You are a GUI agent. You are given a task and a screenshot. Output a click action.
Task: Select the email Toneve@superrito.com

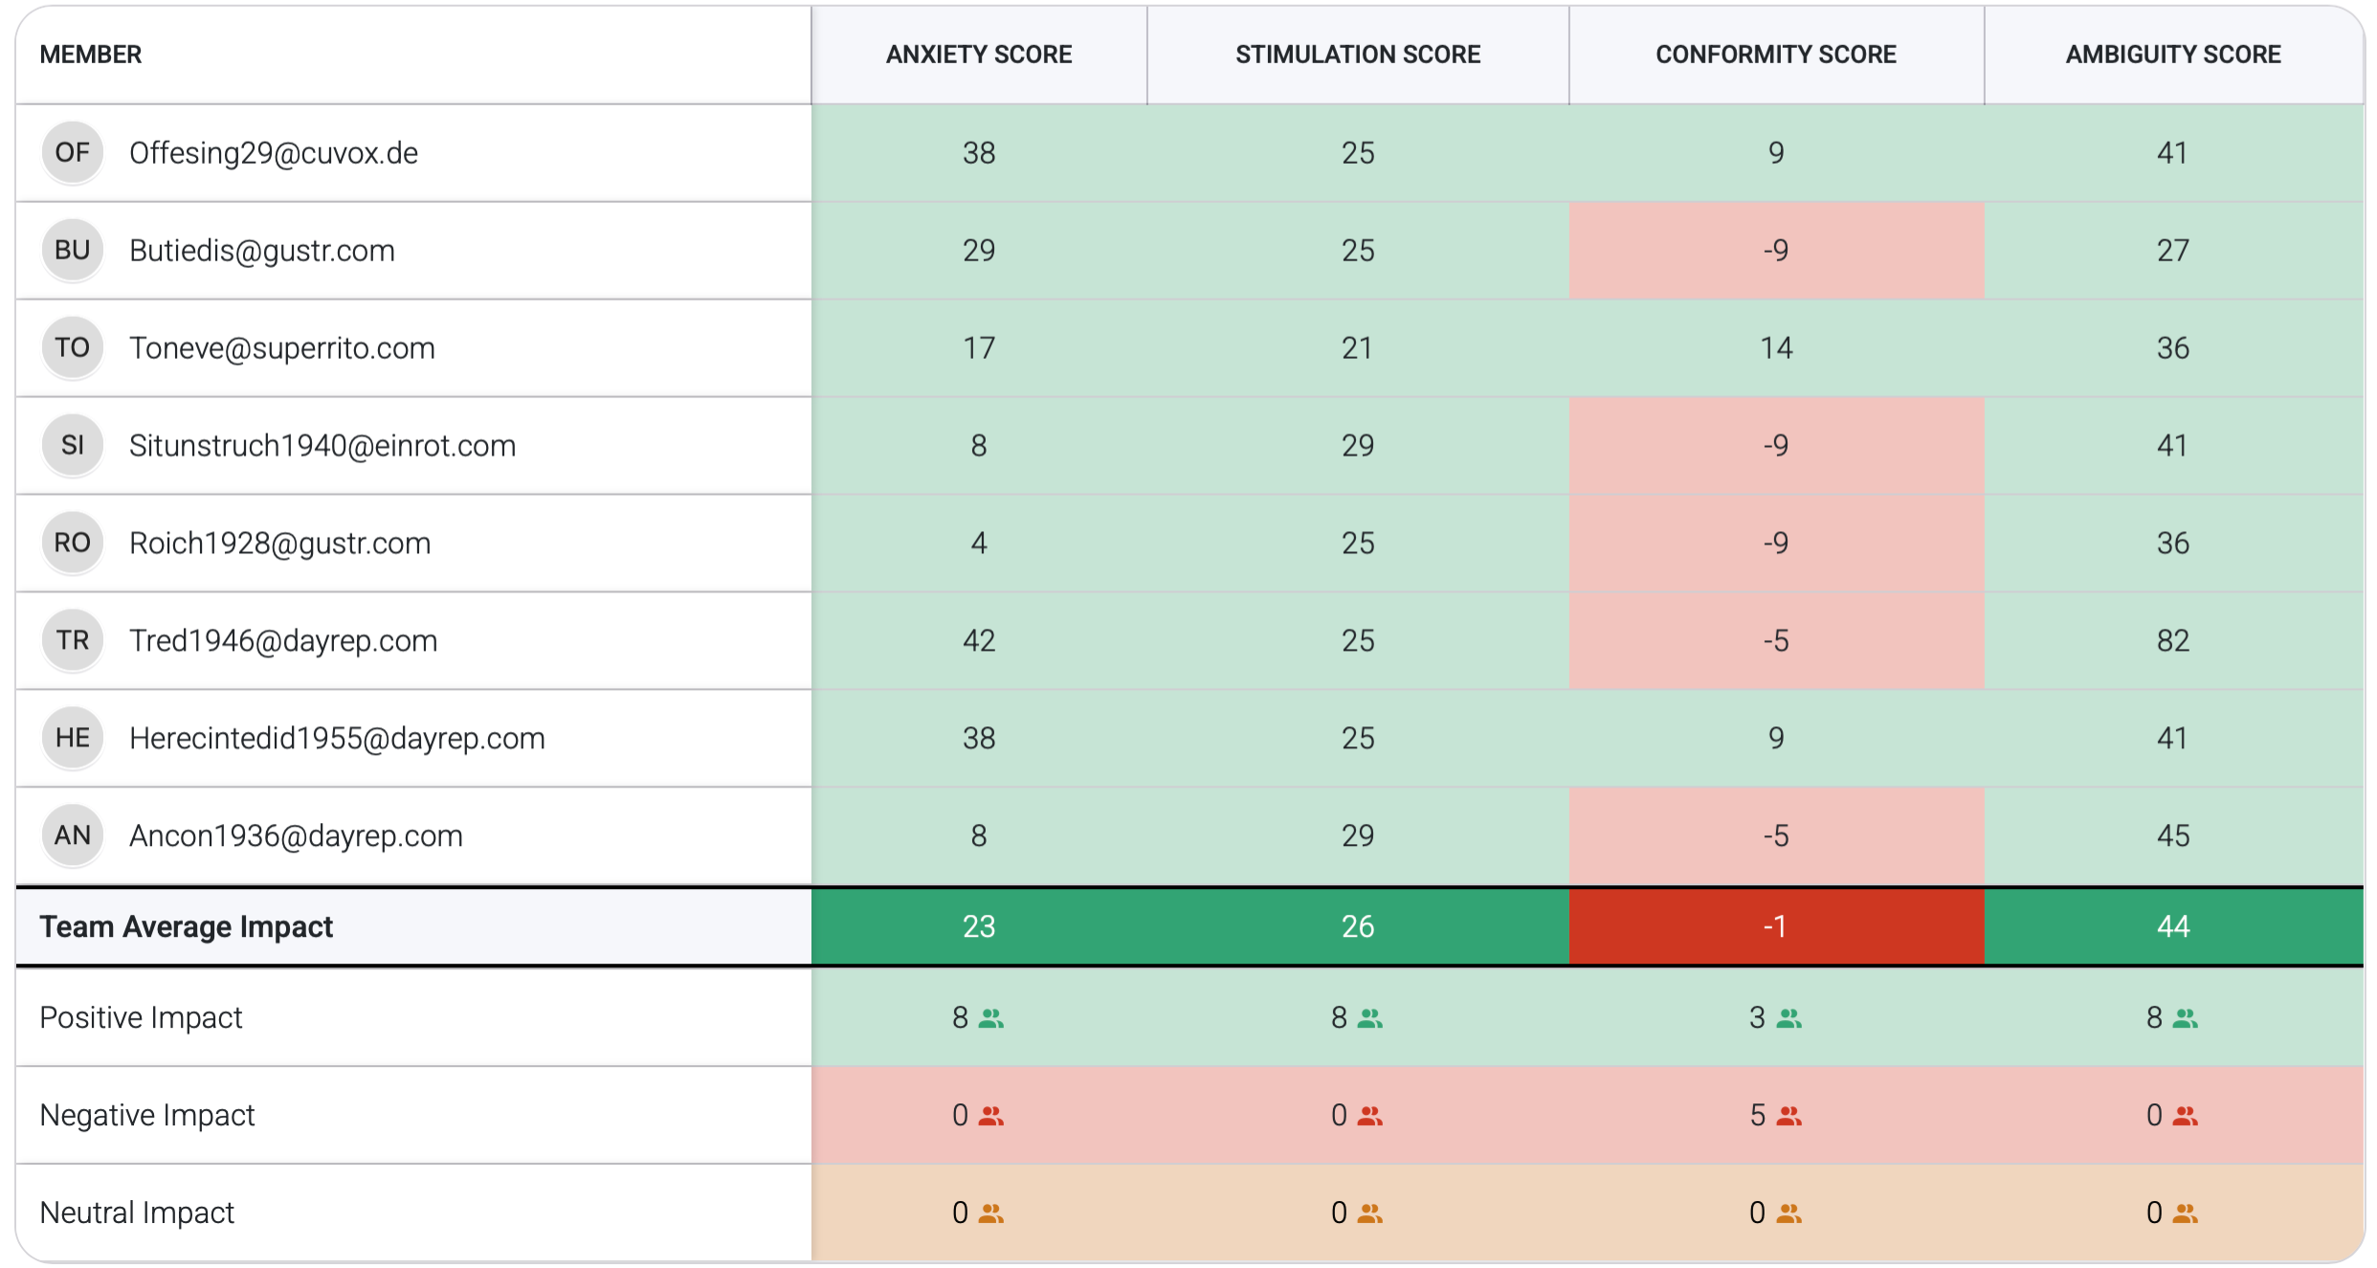(282, 347)
